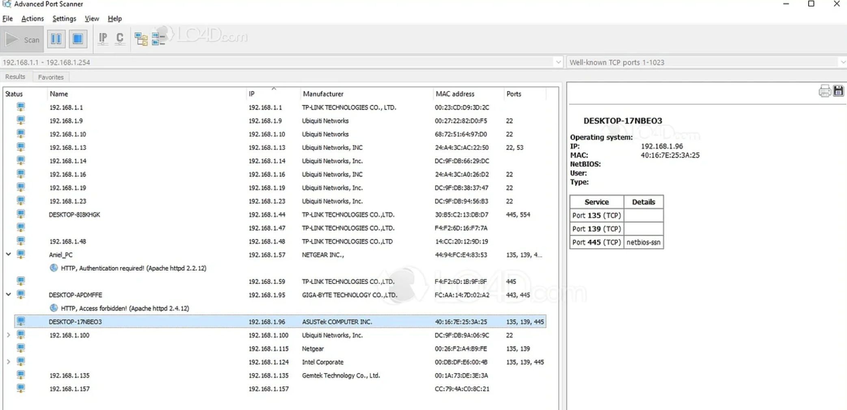The width and height of the screenshot is (847, 410).
Task: Sort by the Status column header
Action: pyautogui.click(x=24, y=94)
